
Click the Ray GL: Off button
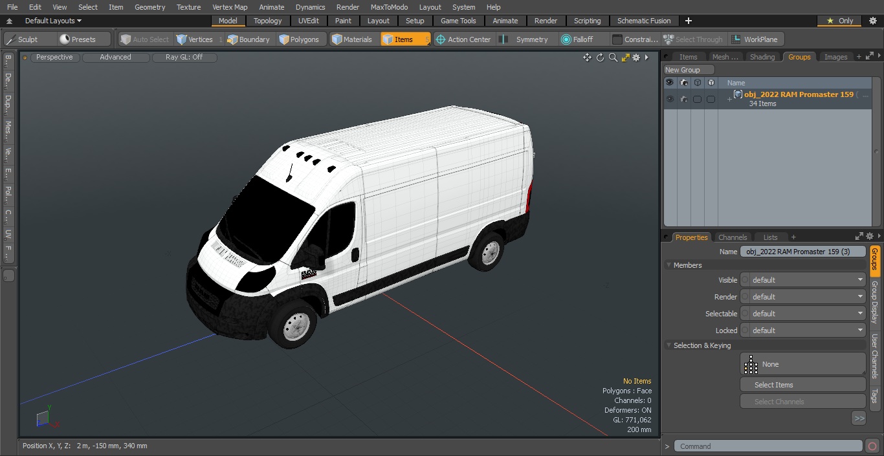coord(184,58)
